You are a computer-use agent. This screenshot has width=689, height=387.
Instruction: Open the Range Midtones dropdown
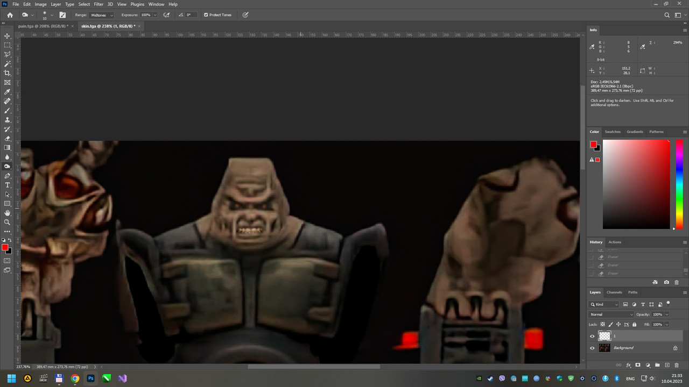pyautogui.click(x=102, y=15)
